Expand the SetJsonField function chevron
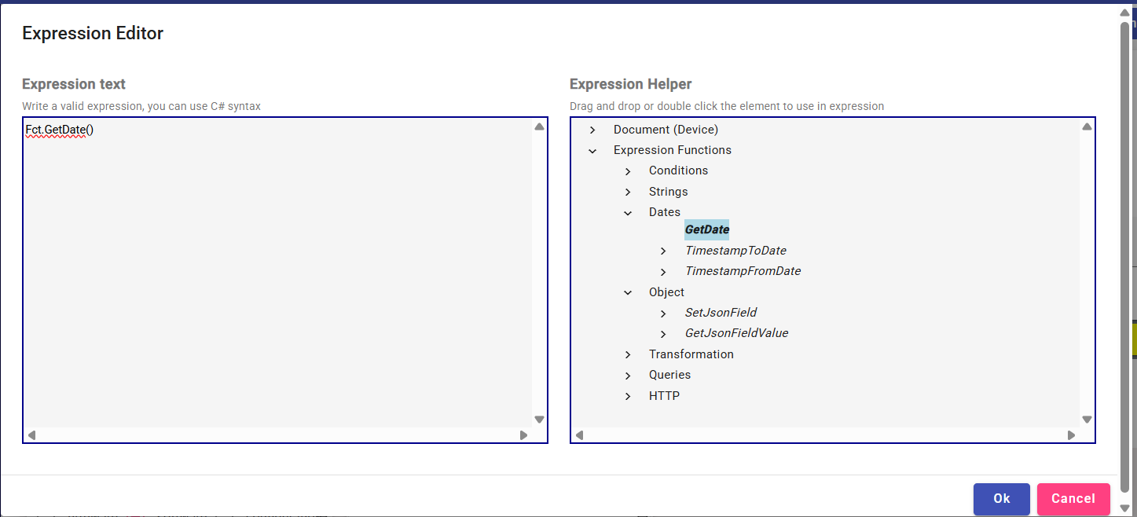 coord(663,313)
